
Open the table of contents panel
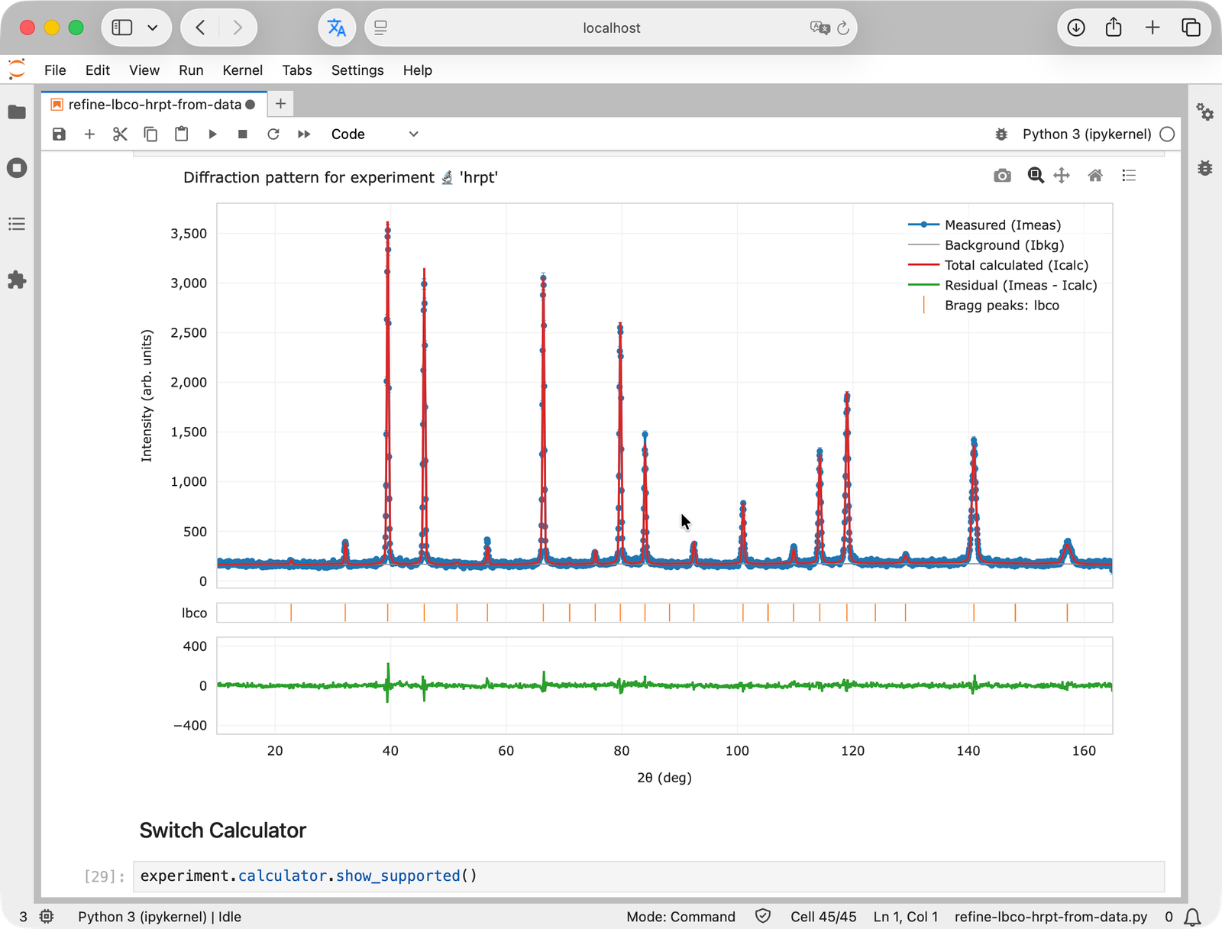pyautogui.click(x=17, y=224)
